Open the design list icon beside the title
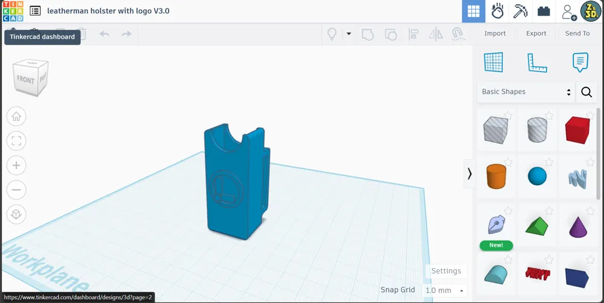The width and height of the screenshot is (604, 303). click(x=35, y=11)
